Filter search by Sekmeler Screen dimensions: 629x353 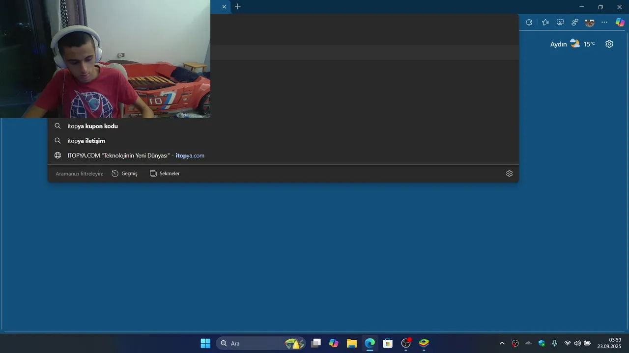coord(165,174)
